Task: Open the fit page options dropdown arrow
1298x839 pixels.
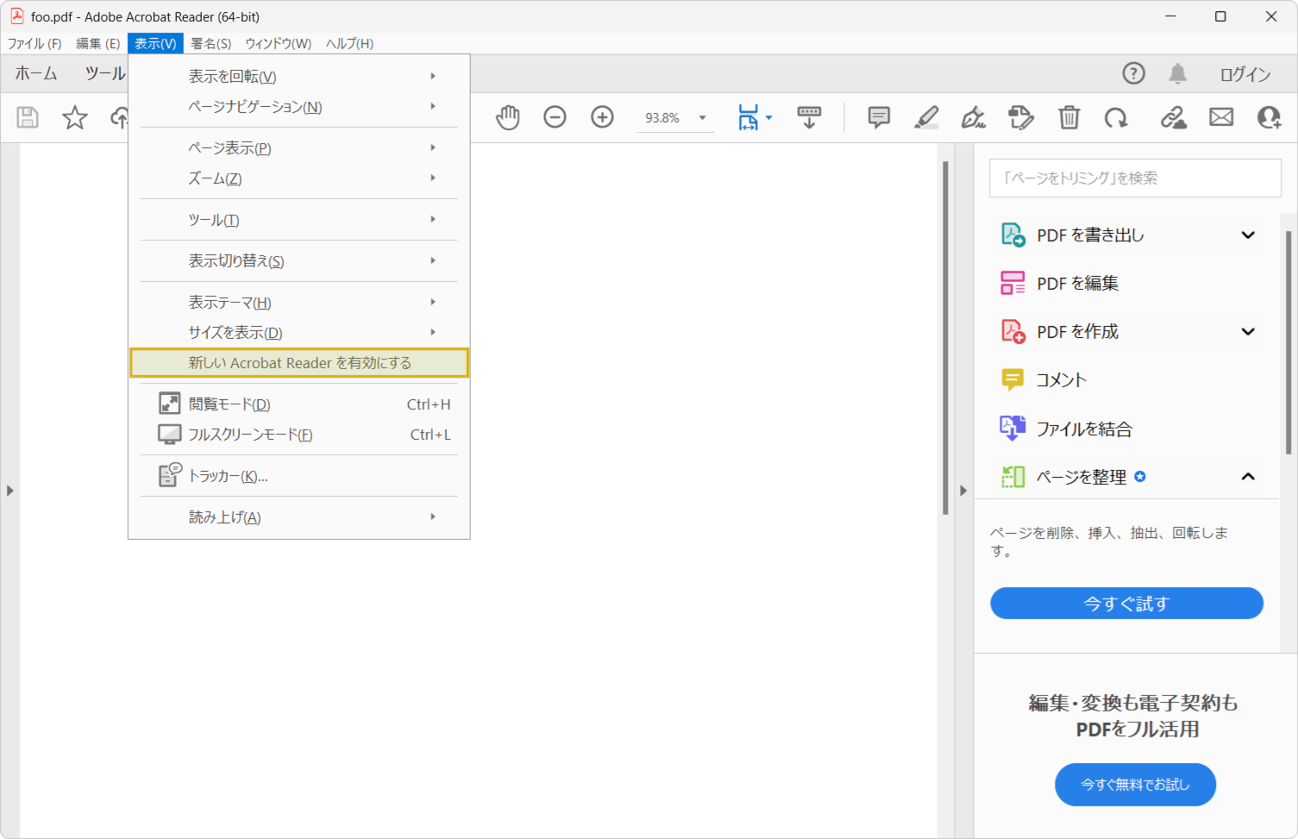Action: (x=768, y=117)
